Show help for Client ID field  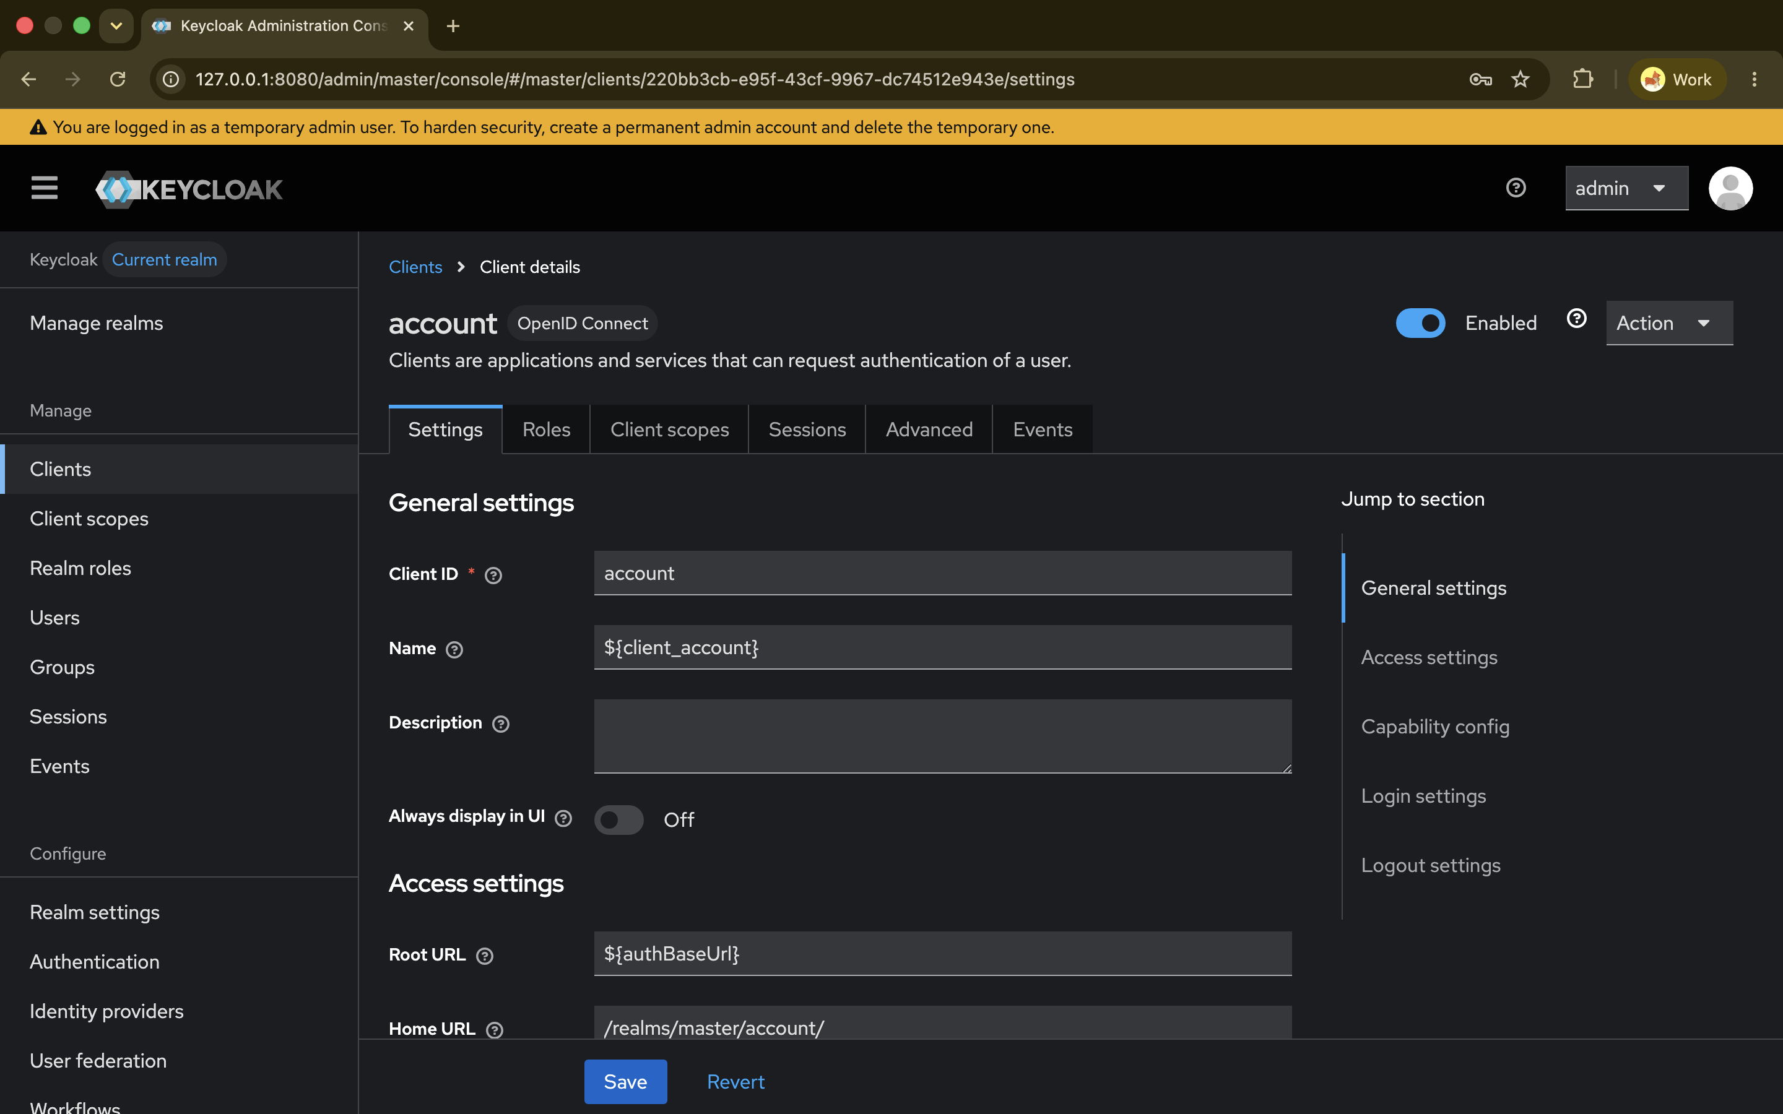click(x=493, y=576)
